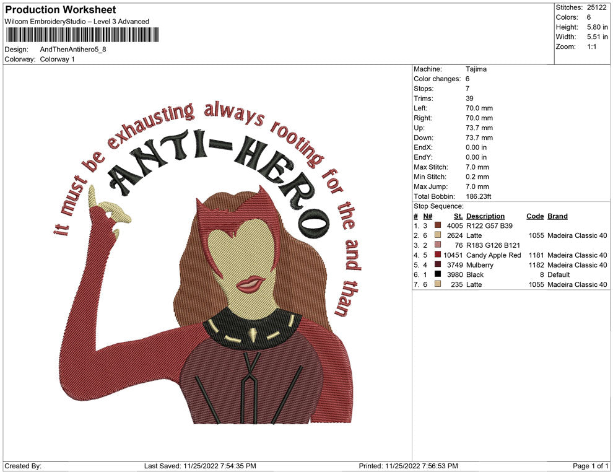Click the Black thread color swatch
Screen dimensions: 613x472
point(438,274)
